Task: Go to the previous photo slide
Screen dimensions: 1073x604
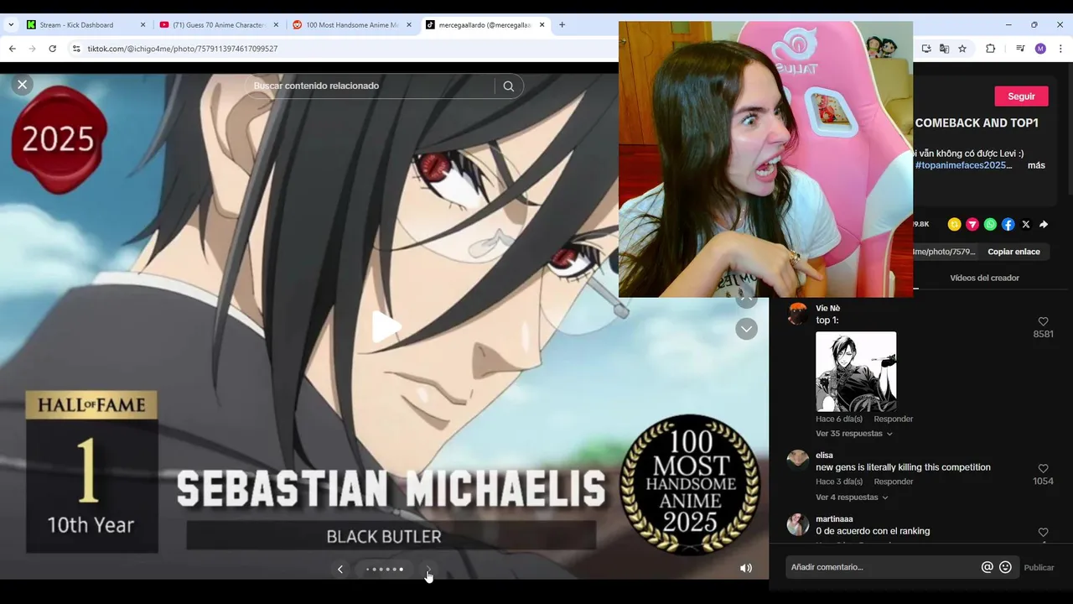Action: [340, 569]
